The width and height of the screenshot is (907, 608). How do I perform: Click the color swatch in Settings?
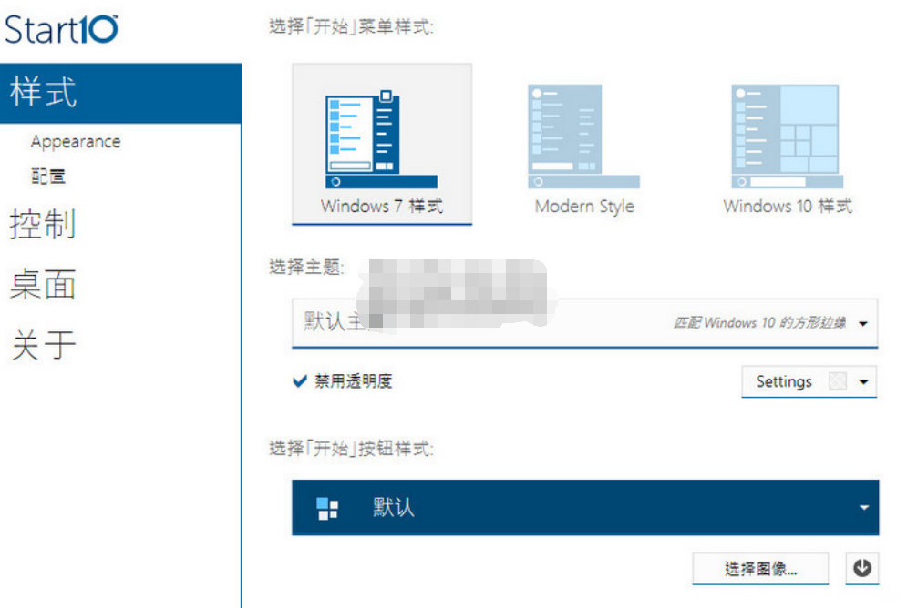pos(838,381)
